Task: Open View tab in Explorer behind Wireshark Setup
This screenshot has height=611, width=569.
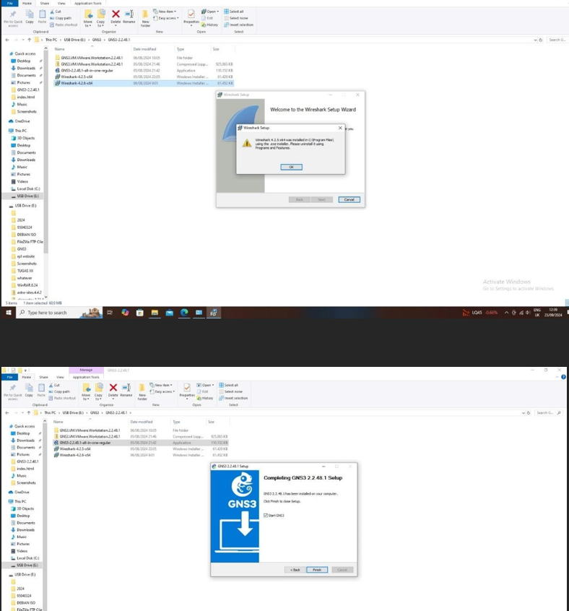Action: (x=61, y=3)
